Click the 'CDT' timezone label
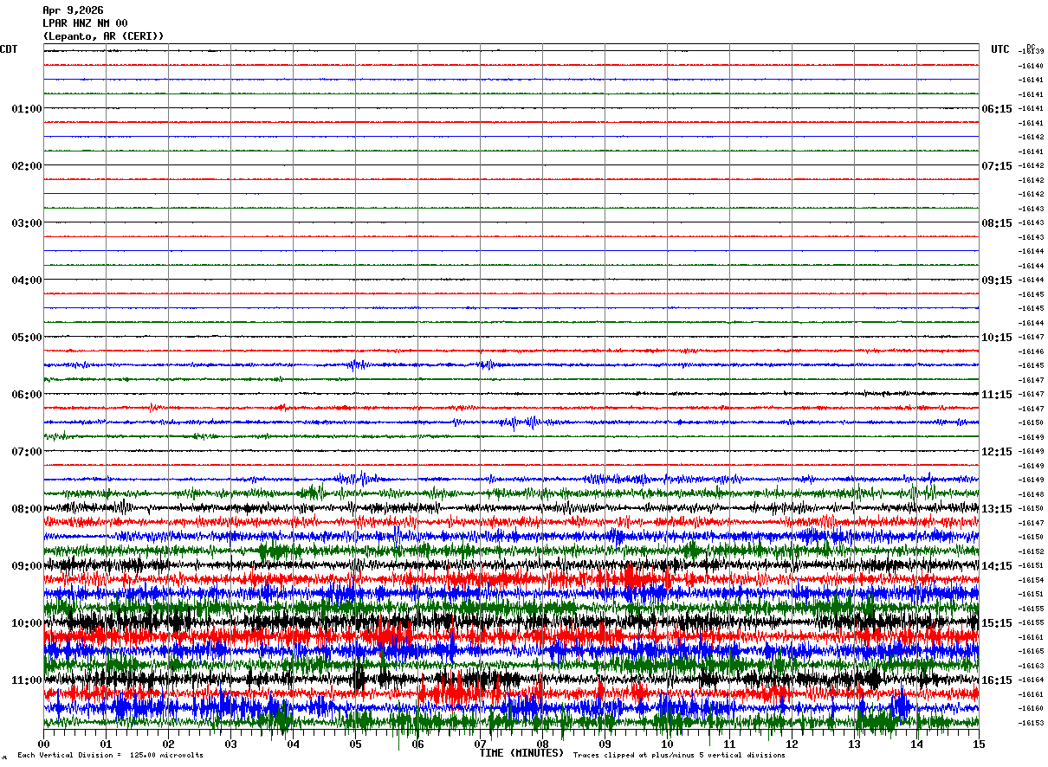 point(9,49)
